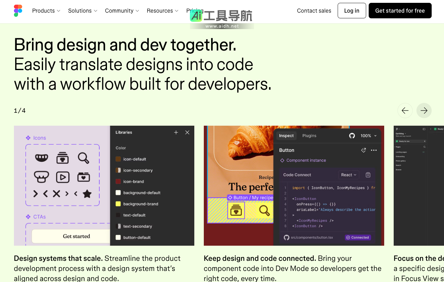Switch to the Plugins tab
The height and width of the screenshot is (282, 444).
click(x=309, y=136)
